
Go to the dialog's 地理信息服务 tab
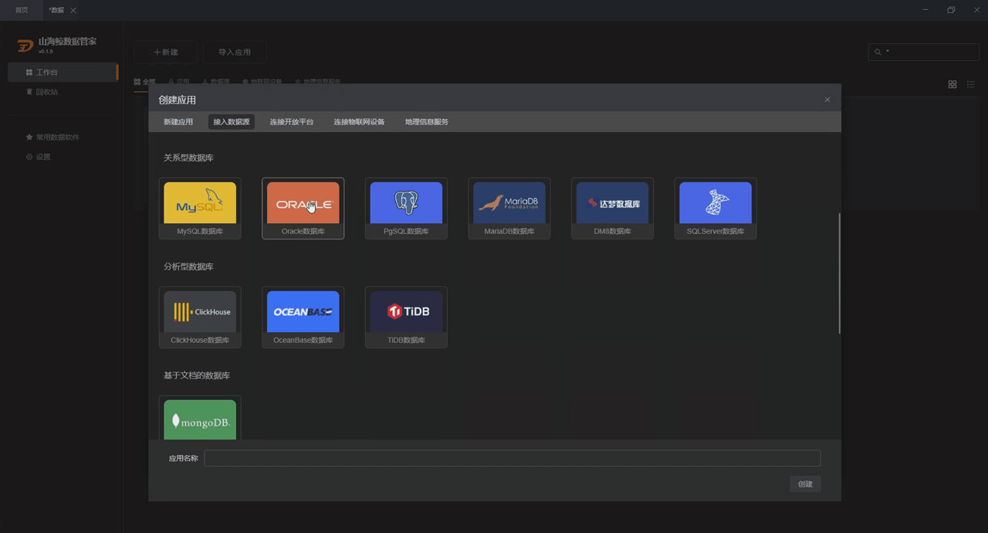427,122
